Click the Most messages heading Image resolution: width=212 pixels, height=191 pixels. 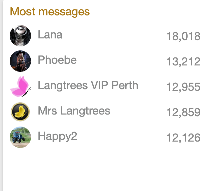coord(50,12)
